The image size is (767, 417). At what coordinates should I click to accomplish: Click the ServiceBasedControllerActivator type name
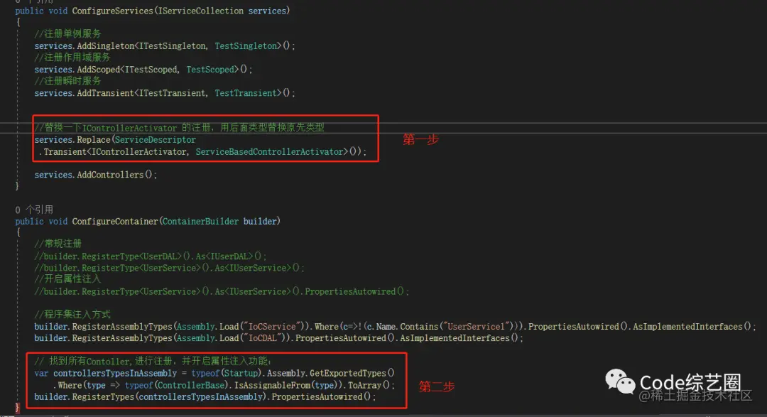coord(270,152)
